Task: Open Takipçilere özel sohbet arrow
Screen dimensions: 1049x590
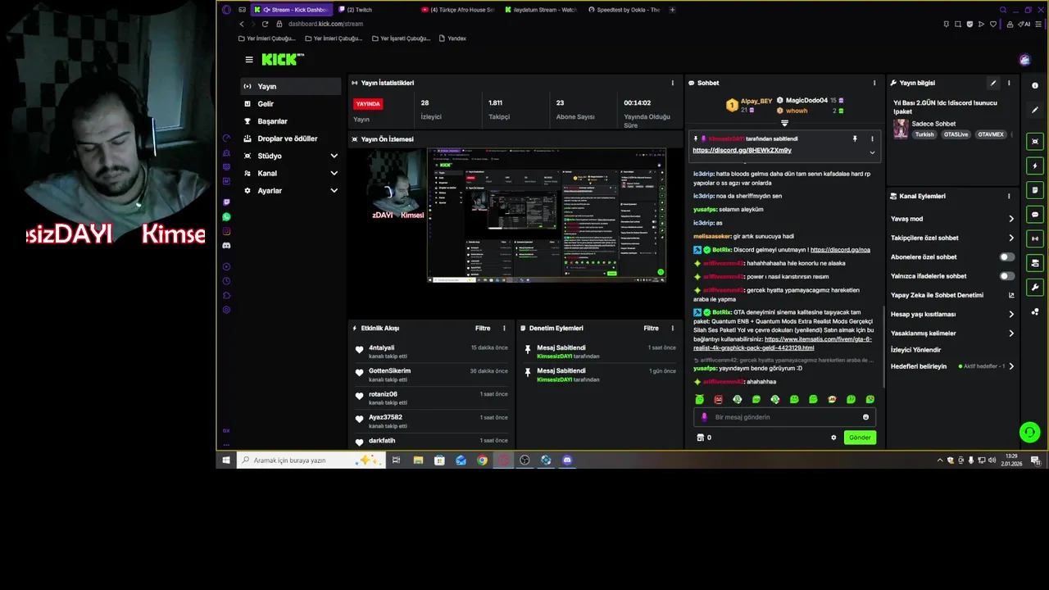Action: 1011,238
